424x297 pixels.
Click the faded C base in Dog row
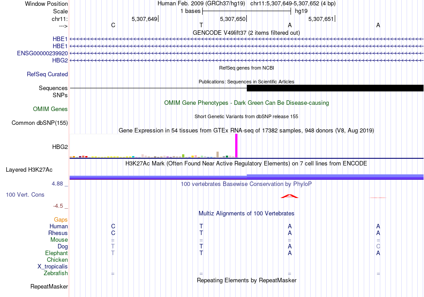pyautogui.click(x=378, y=247)
